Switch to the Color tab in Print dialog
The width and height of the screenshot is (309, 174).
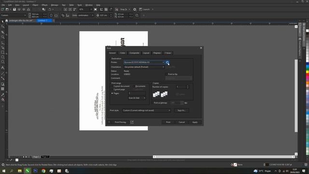pos(123,53)
